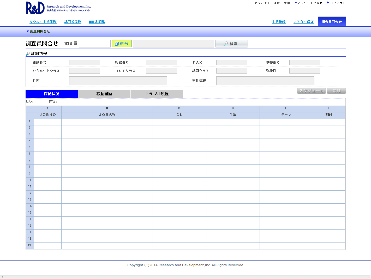
Task: Click the blue arrow next to パスワードの変更
Action: [x=296, y=3]
